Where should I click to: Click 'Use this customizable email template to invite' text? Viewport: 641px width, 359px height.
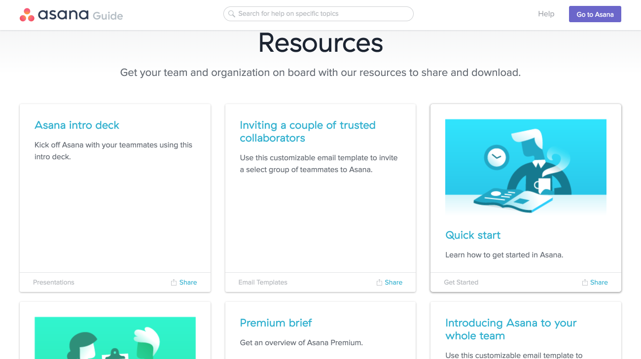(x=319, y=164)
